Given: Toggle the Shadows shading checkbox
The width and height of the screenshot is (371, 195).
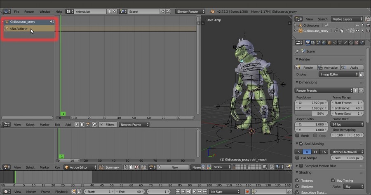Looking at the screenshot, I should (297, 186).
